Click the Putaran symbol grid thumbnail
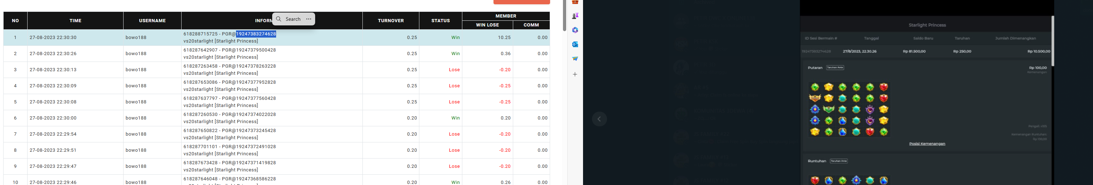 pyautogui.click(x=849, y=109)
